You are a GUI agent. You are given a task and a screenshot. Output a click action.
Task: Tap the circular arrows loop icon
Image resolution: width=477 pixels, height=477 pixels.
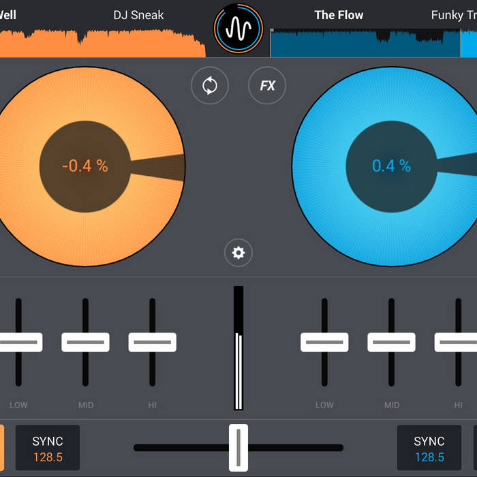tap(210, 86)
